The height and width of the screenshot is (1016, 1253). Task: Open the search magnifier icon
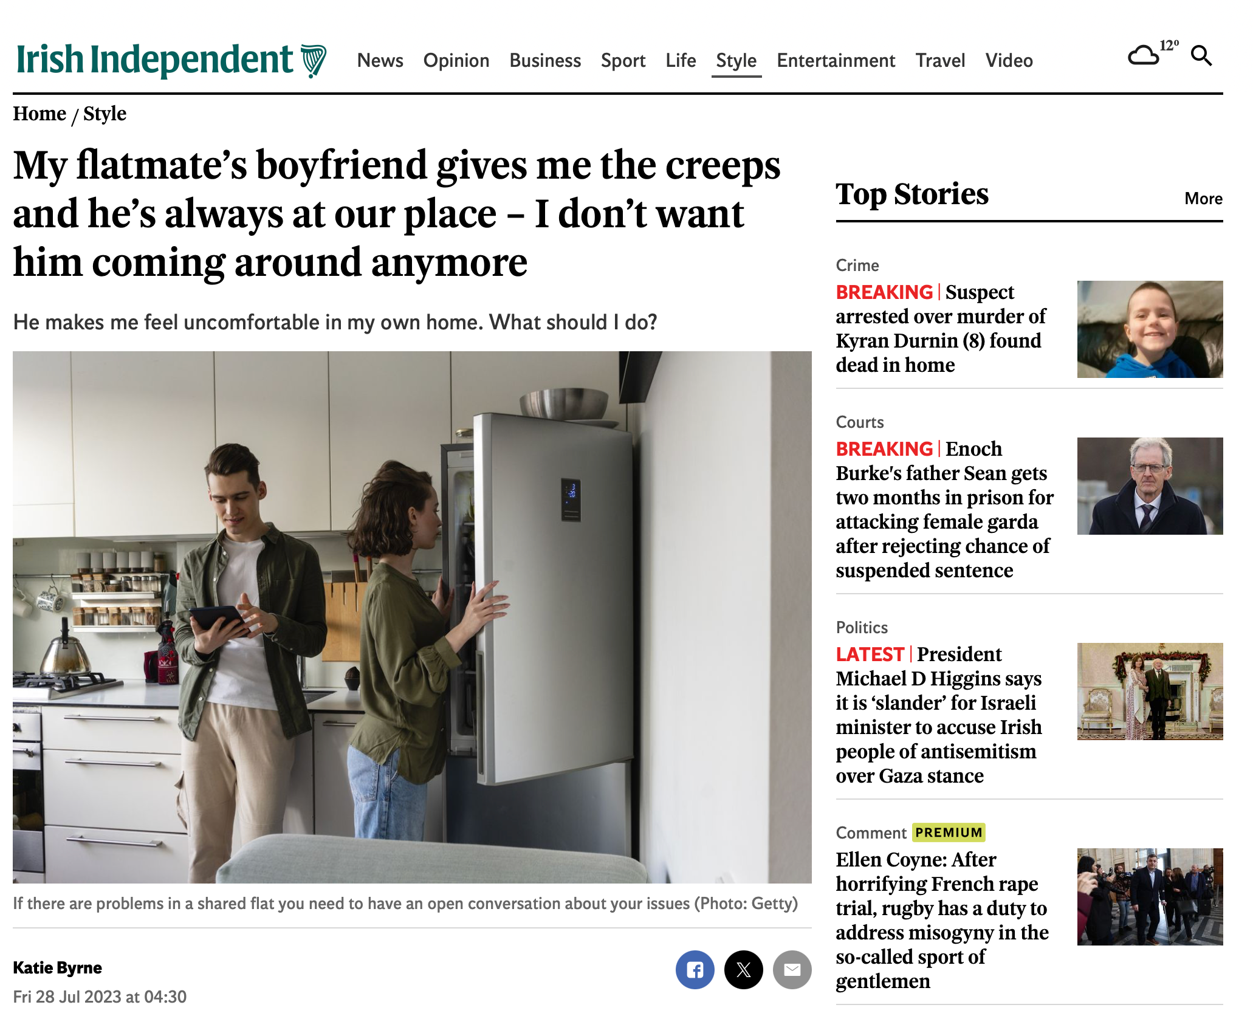[x=1201, y=56]
